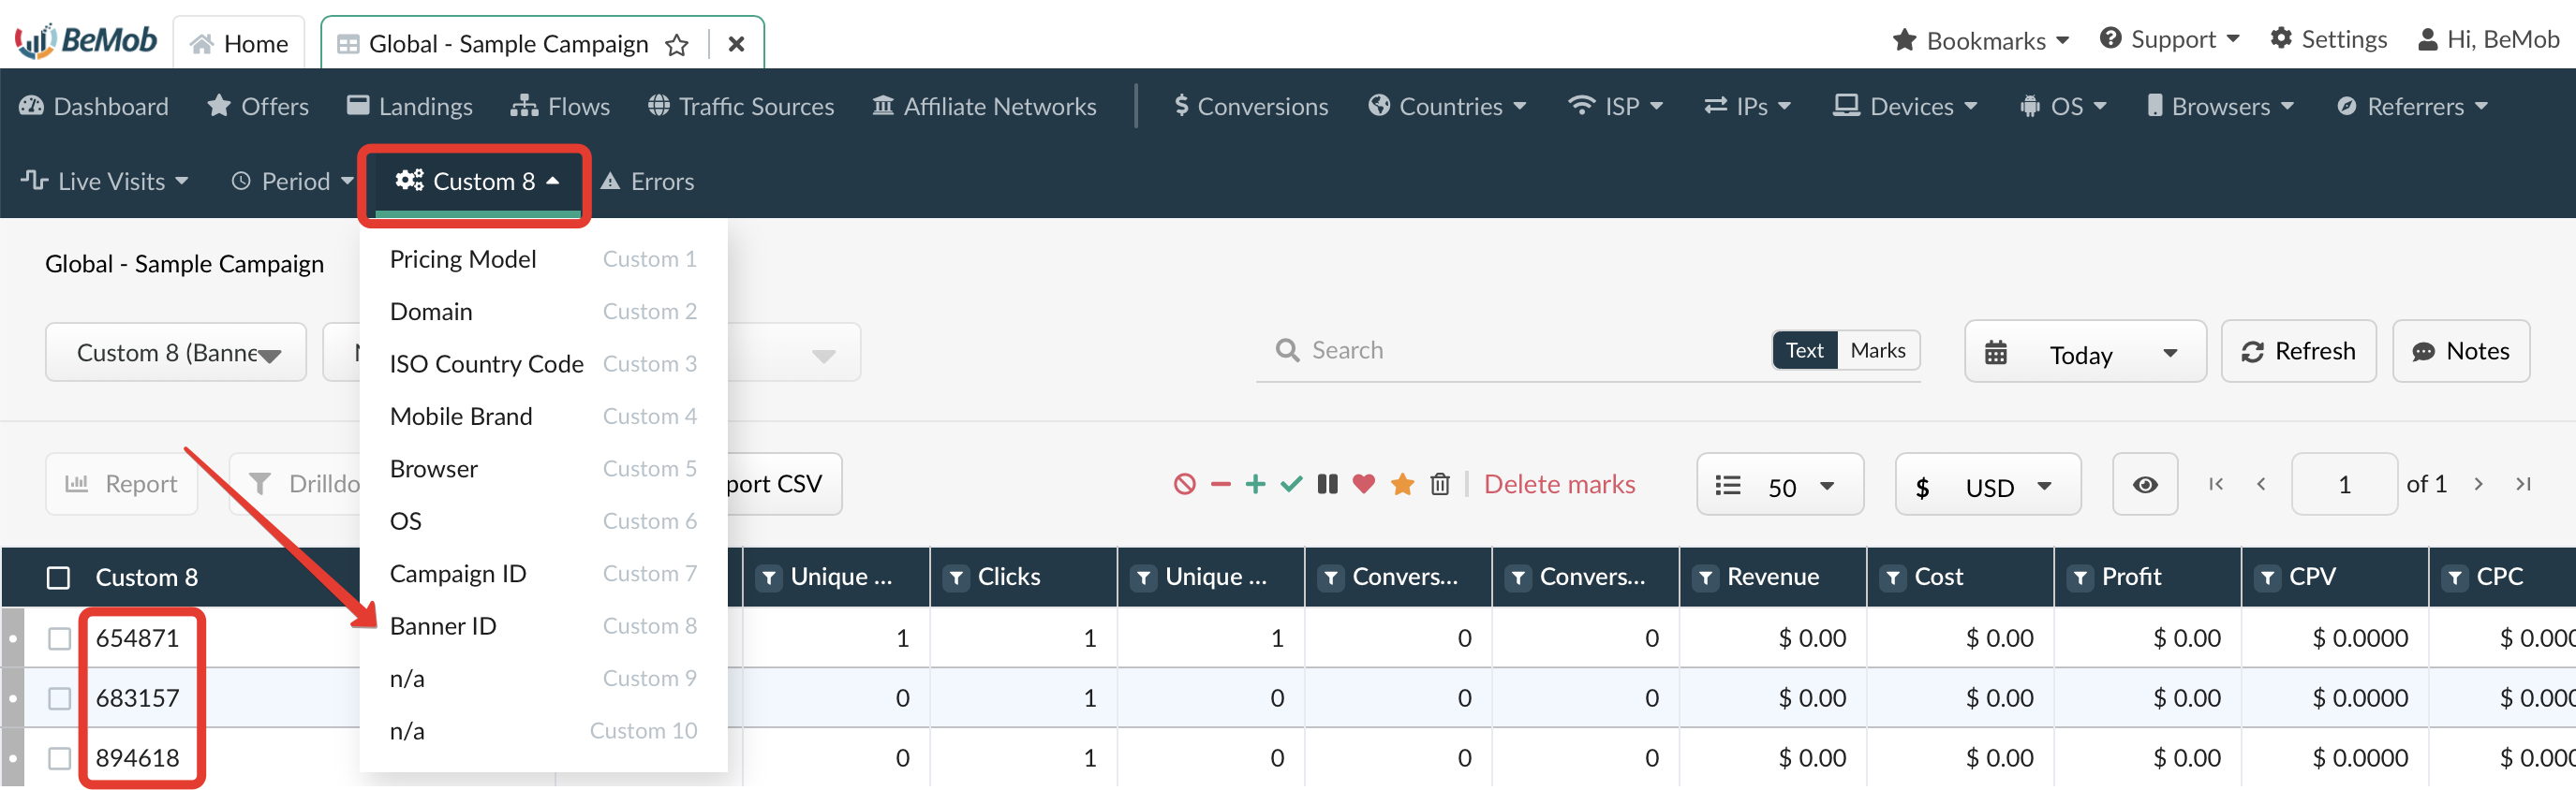2576x790 pixels.
Task: Click the trash bin mark icon
Action: [1439, 484]
